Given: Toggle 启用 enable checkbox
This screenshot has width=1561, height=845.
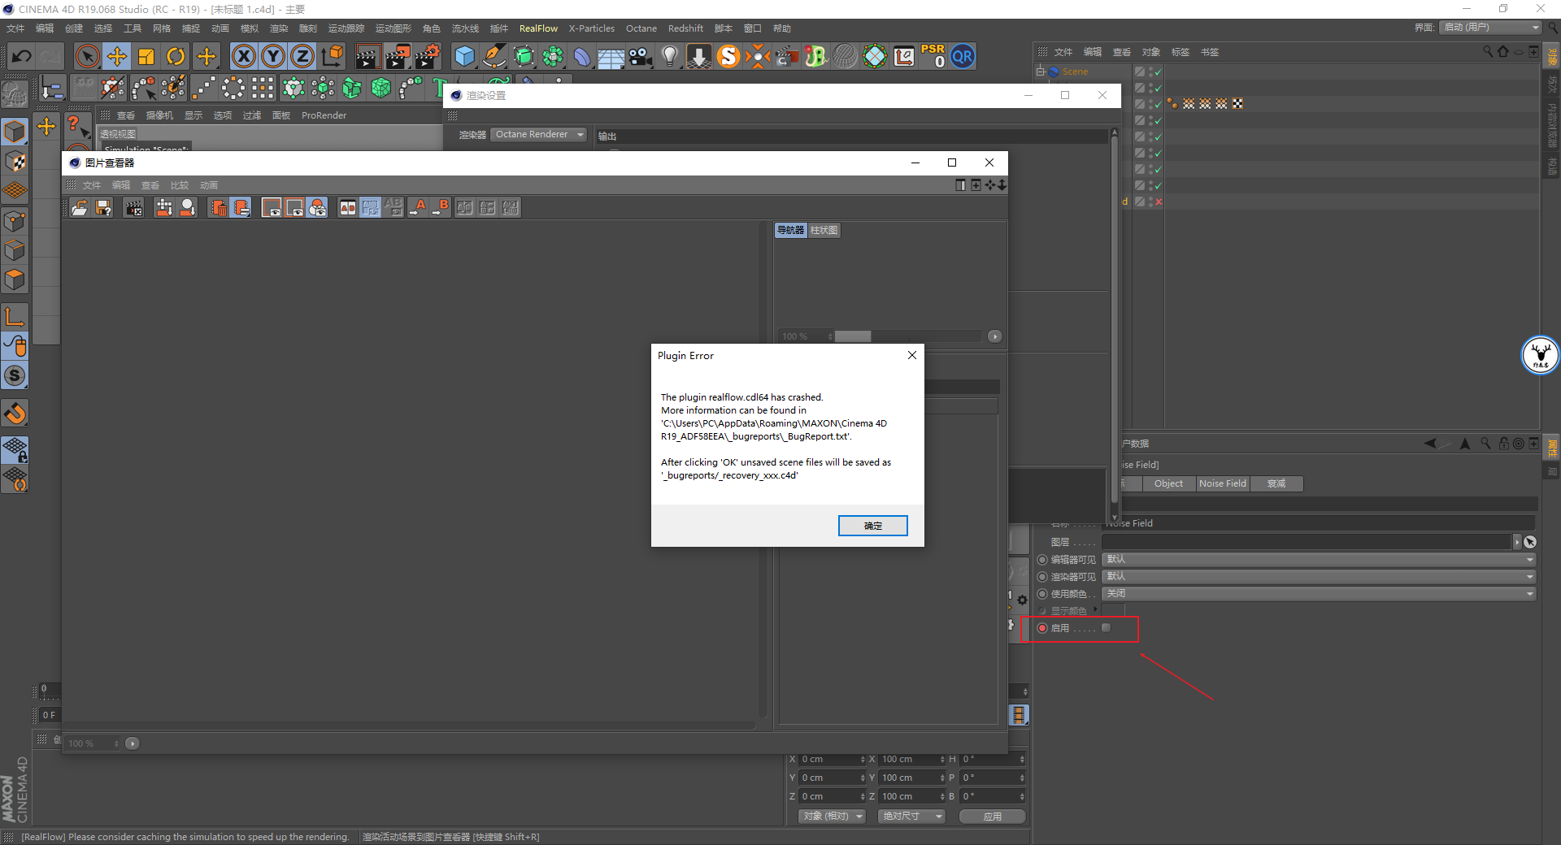Looking at the screenshot, I should click(x=1106, y=628).
